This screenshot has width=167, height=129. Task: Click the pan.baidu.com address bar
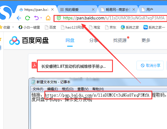pos(110,18)
